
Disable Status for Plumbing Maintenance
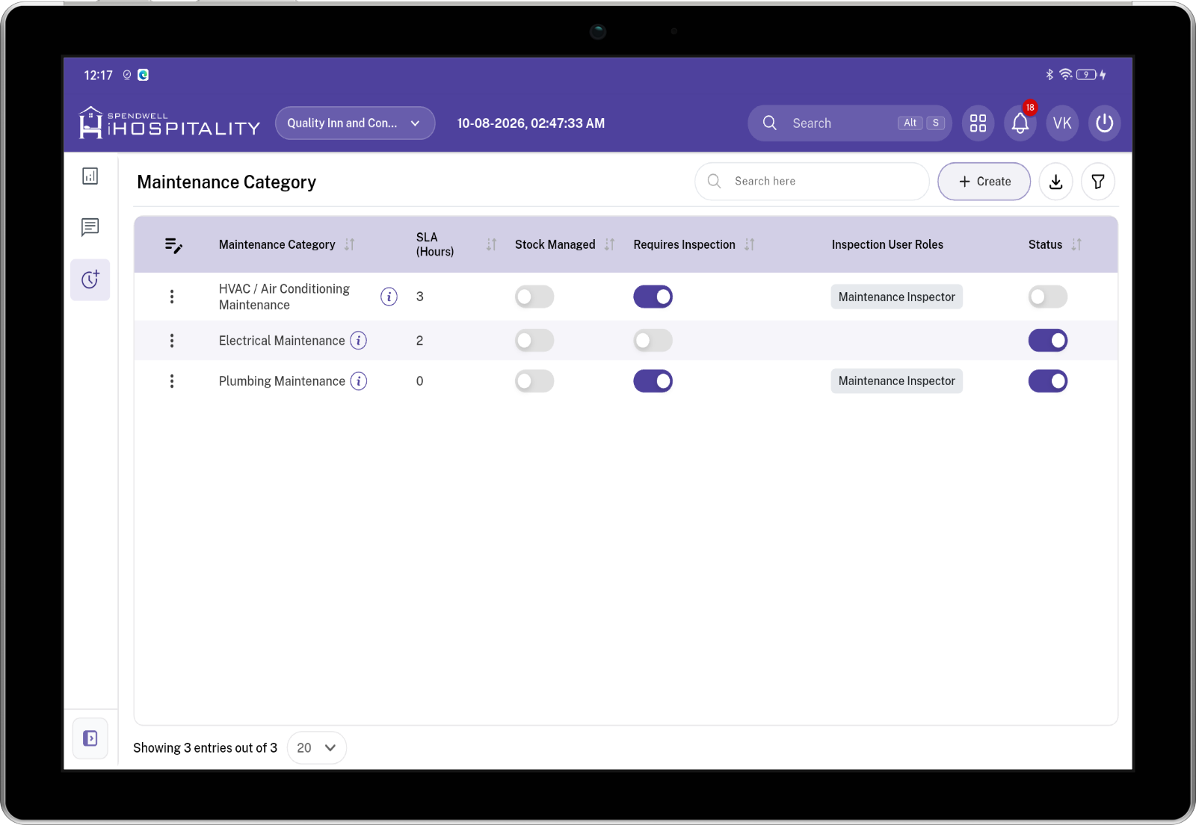click(1048, 381)
